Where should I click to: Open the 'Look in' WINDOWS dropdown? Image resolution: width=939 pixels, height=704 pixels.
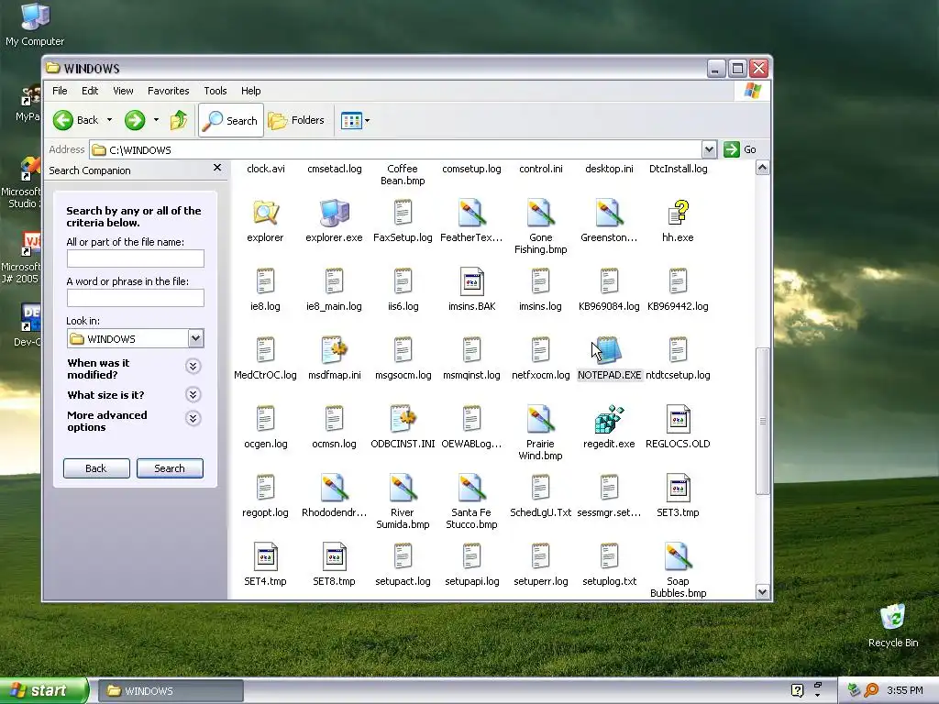coord(196,339)
